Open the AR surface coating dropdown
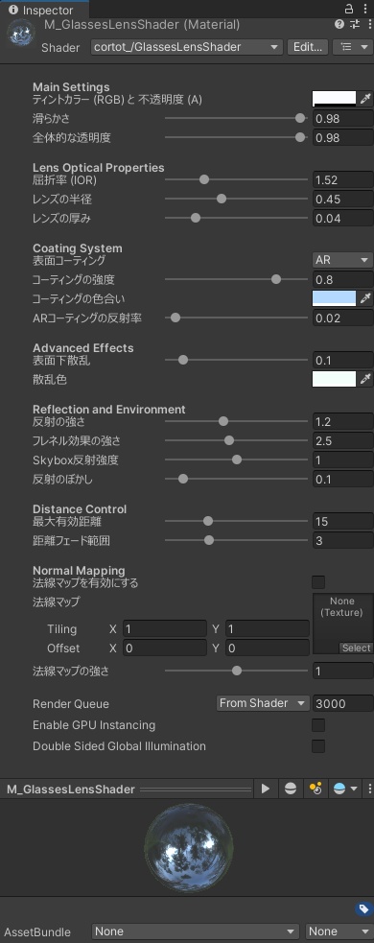 (342, 260)
